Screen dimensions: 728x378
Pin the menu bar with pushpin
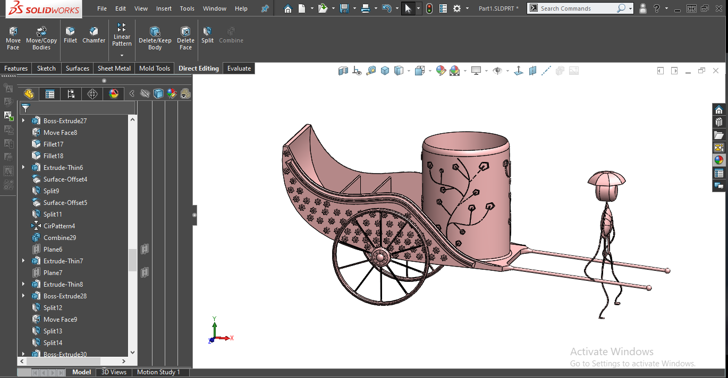265,8
